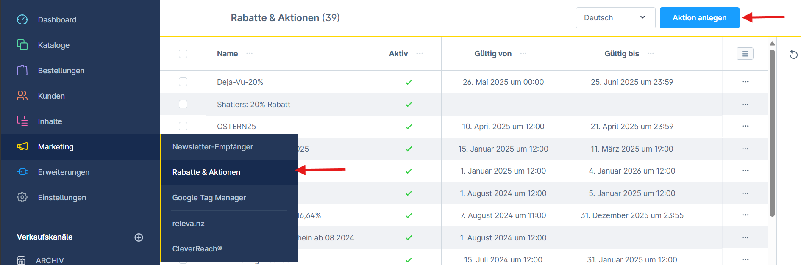This screenshot has height=265, width=801.
Task: Toggle the select-all checkbox in header
Action: (x=183, y=54)
